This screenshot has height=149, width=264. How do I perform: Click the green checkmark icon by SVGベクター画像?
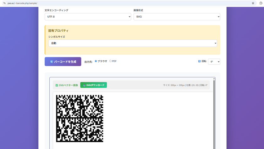(x=57, y=85)
